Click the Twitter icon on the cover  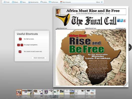coord(121,20)
